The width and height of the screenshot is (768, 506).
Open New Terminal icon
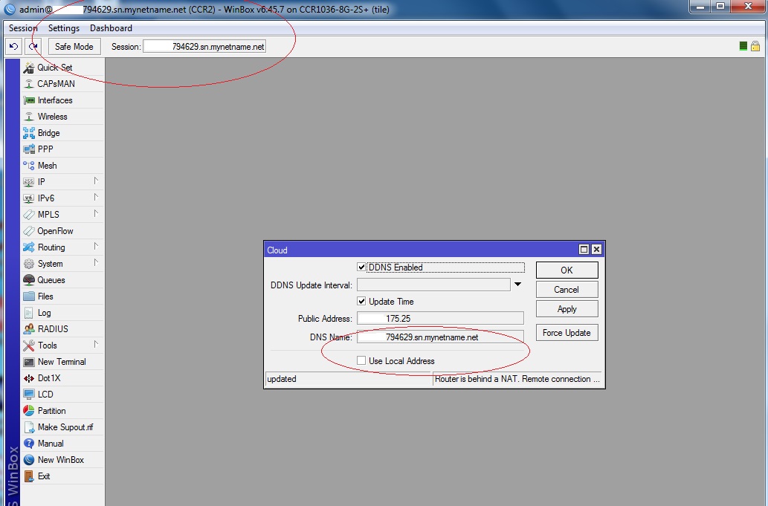[29, 362]
